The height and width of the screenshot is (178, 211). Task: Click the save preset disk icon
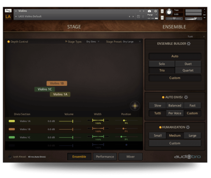(138, 17)
